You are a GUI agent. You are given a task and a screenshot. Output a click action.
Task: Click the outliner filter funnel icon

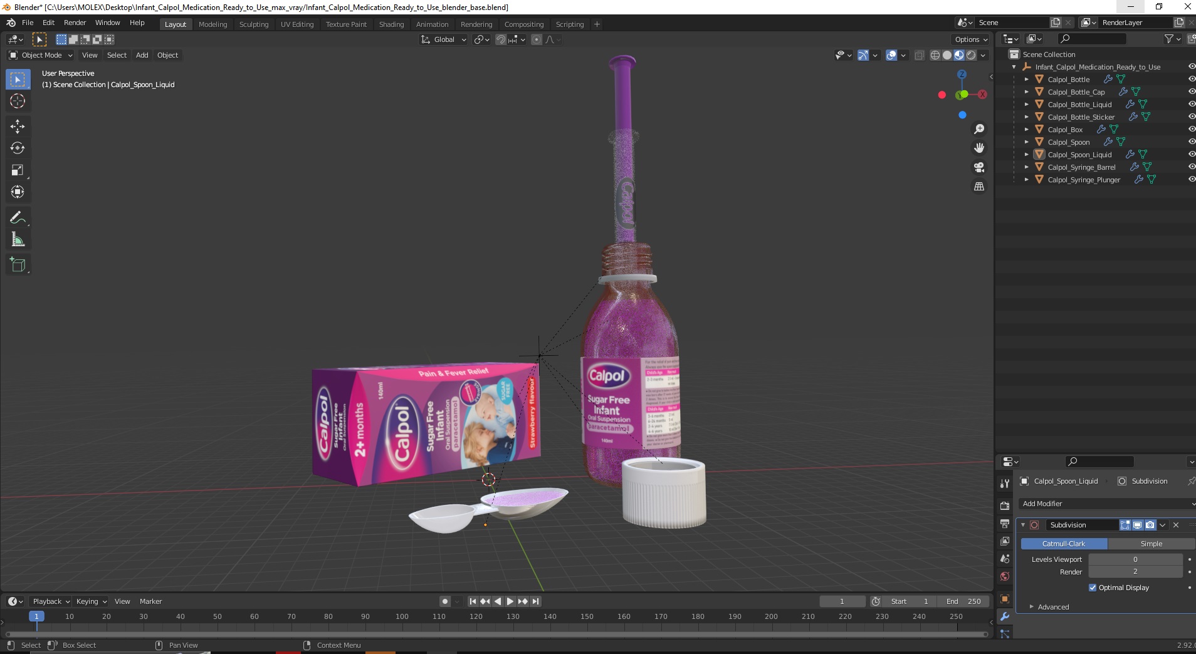click(1168, 39)
